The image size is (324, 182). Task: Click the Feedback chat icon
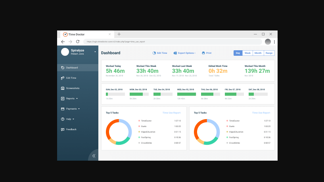pyautogui.click(x=63, y=129)
